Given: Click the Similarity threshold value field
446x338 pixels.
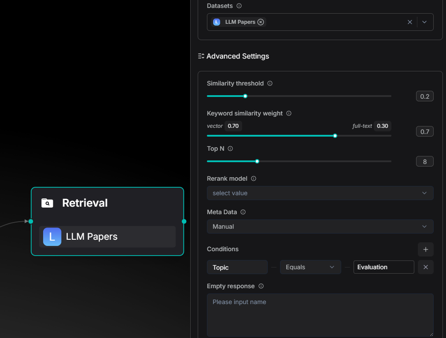Looking at the screenshot, I should (x=424, y=96).
